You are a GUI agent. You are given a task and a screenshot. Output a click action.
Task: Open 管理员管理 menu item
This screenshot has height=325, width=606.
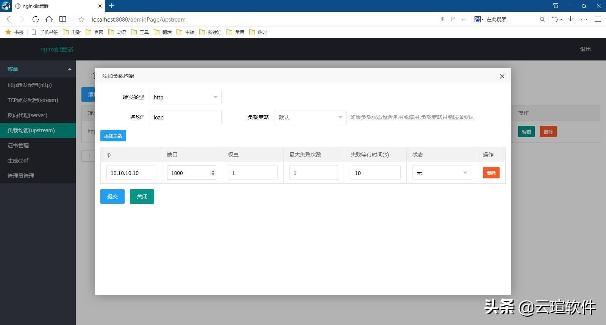[x=38, y=176]
